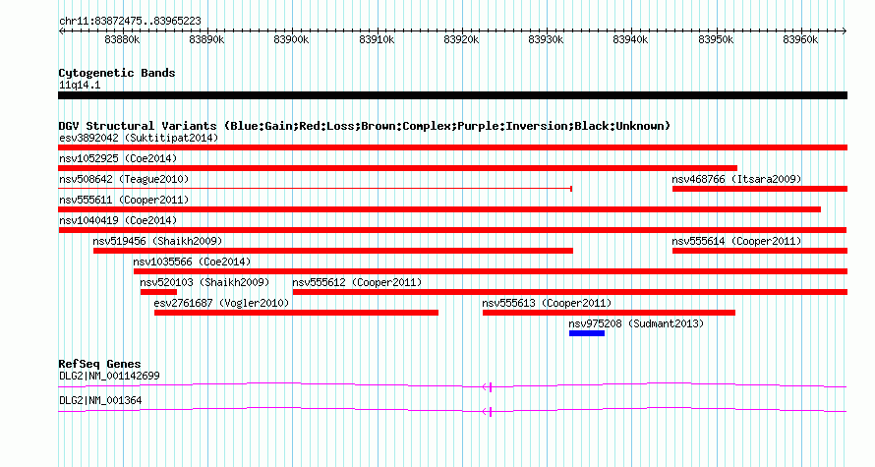Click the 83950k ruler tick label

pyautogui.click(x=716, y=40)
